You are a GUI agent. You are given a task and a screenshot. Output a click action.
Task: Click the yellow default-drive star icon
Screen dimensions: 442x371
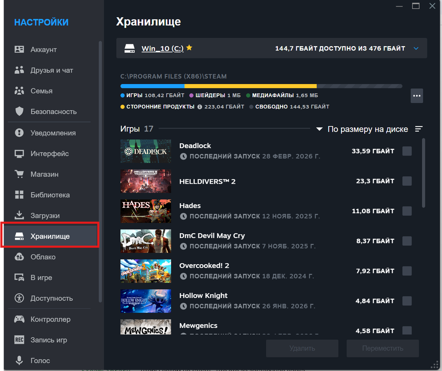click(189, 48)
